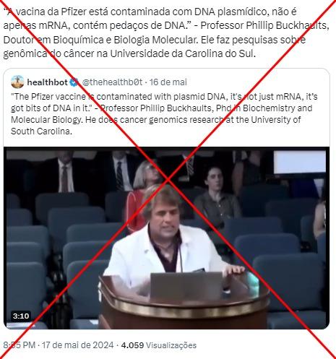Click the white projector screen in the video
The width and height of the screenshot is (336, 359).
point(300,162)
